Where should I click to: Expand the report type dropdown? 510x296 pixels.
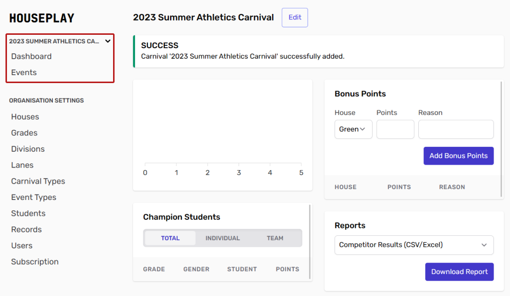414,245
